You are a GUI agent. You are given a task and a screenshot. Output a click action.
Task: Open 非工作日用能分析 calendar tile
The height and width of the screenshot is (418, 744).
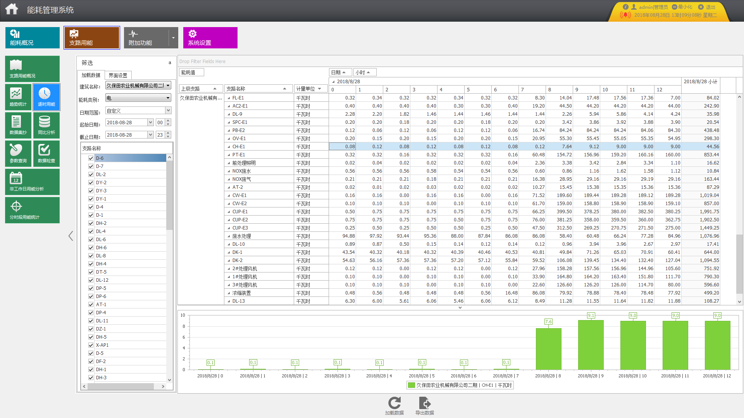coord(33,182)
